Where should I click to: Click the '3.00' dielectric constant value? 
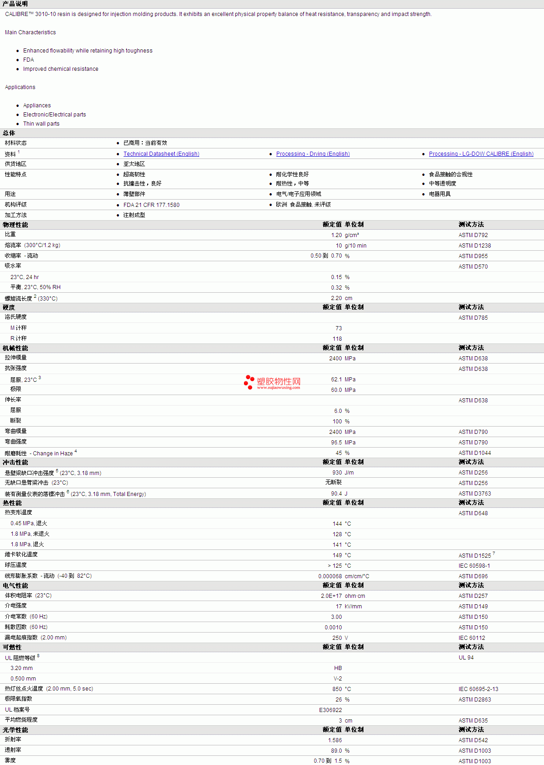coord(337,617)
